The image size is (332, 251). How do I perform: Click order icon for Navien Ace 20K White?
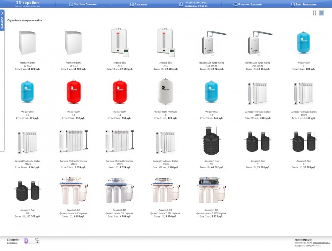coord(254,69)
